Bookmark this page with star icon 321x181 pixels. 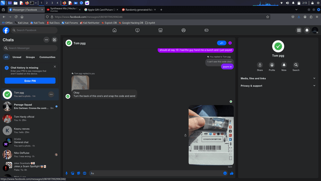pyautogui.click(x=268, y=17)
